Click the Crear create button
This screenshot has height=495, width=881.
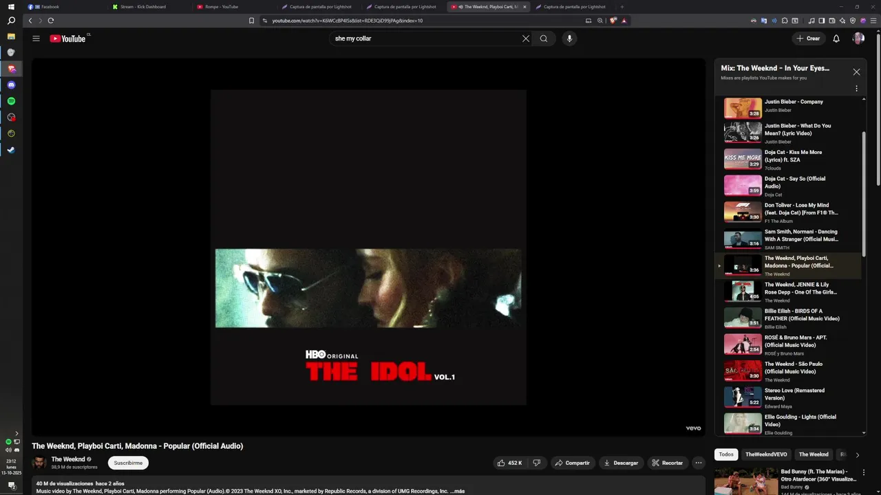pos(808,38)
